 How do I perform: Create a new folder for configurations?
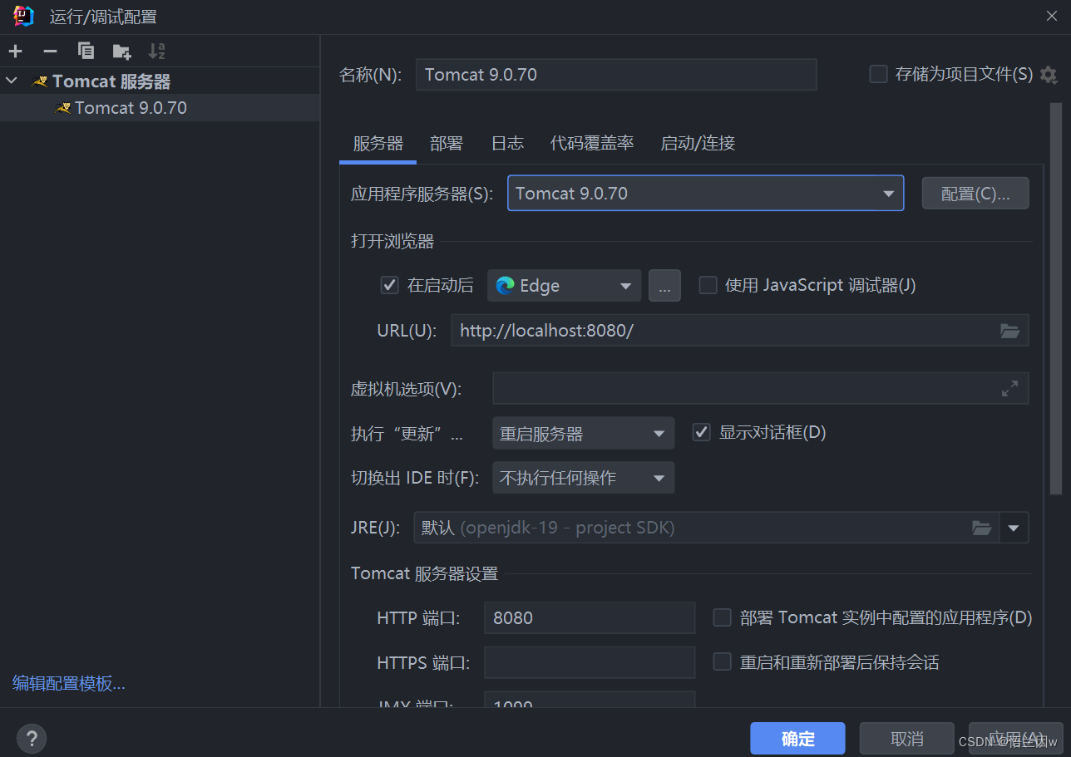(x=121, y=52)
